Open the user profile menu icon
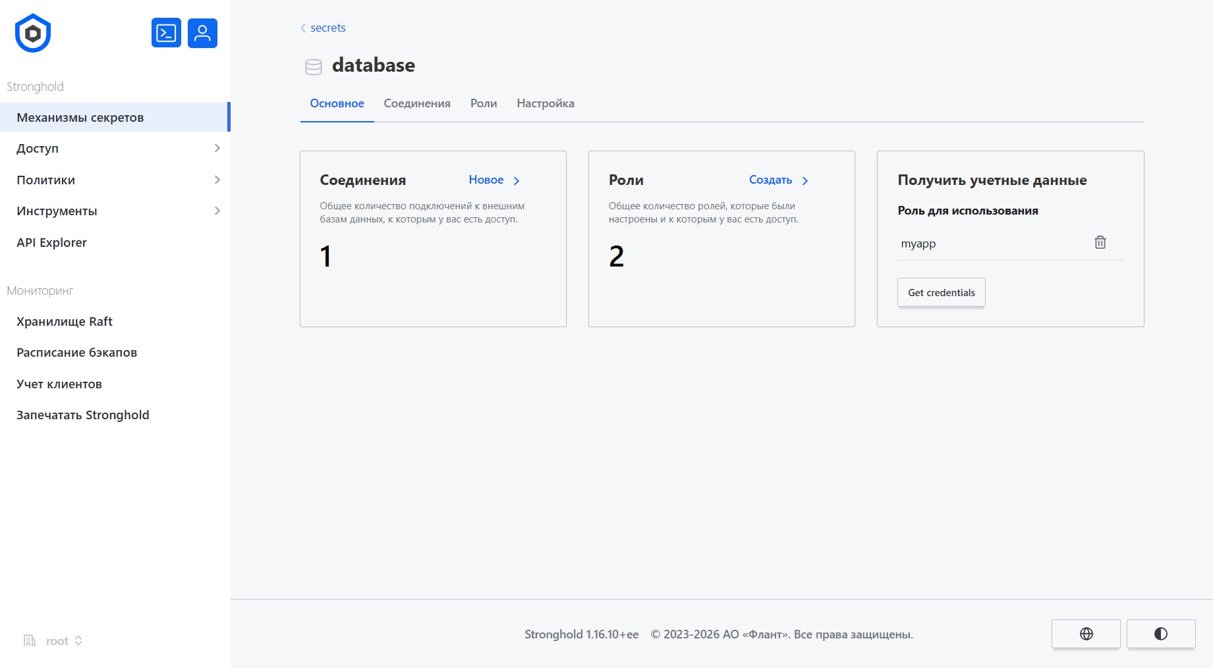This screenshot has width=1213, height=668. 202,33
